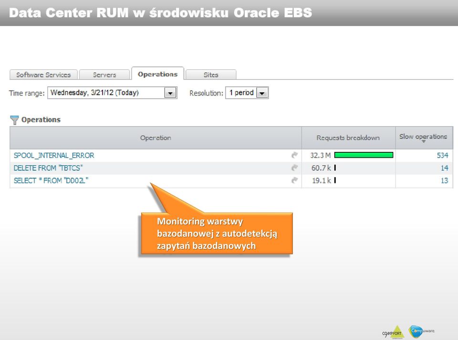
Task: Click the green requests bar for 32.3 M
Action: tap(364, 155)
